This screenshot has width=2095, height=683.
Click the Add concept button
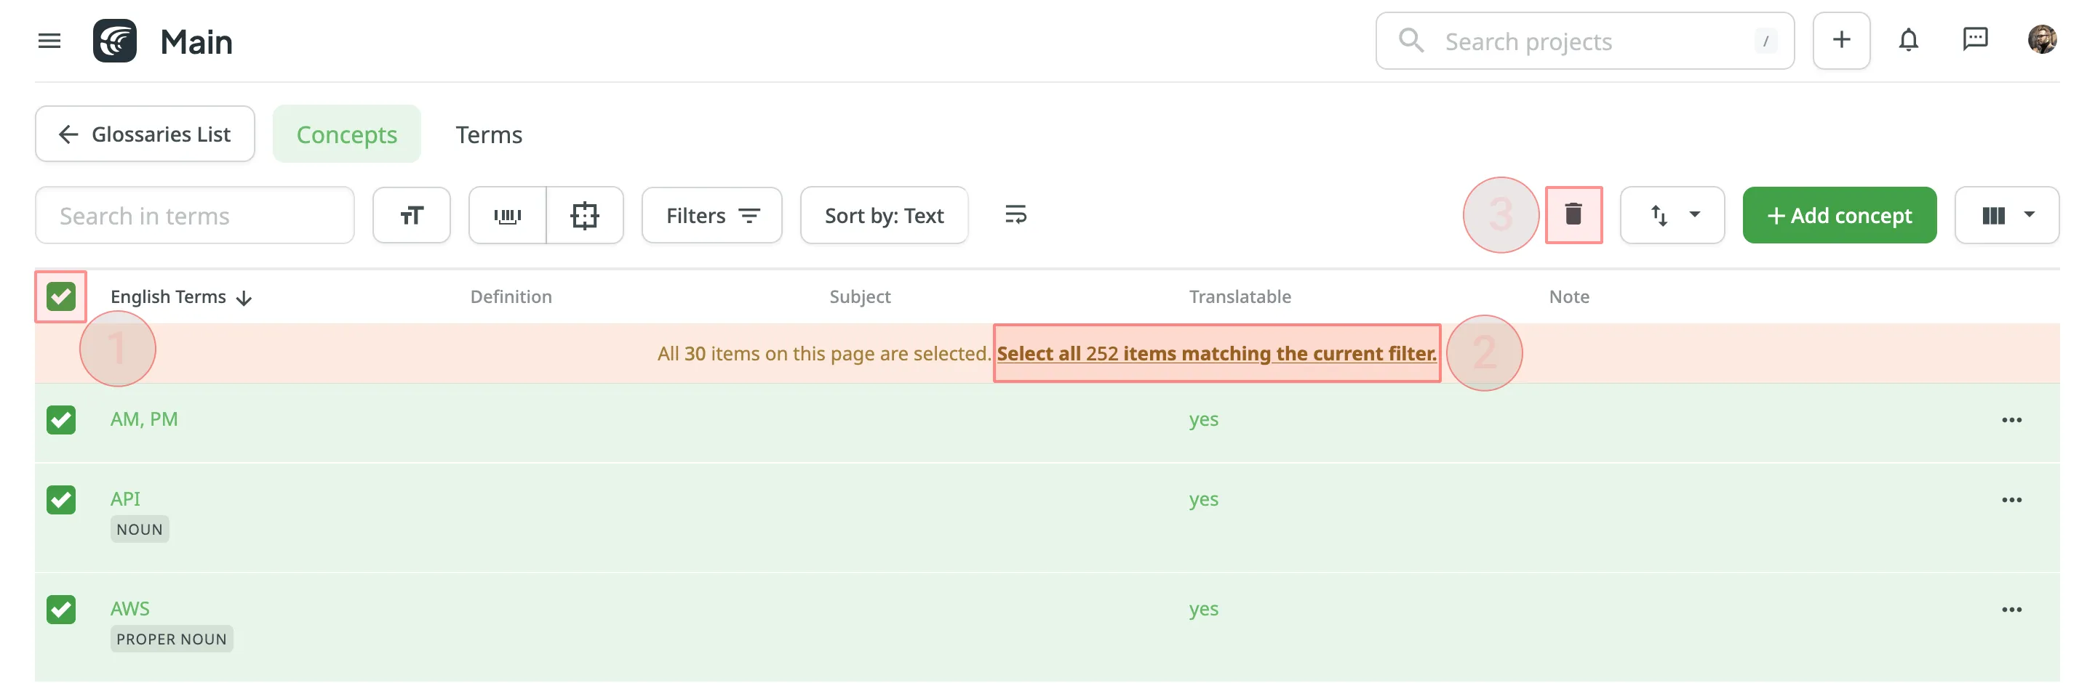pyautogui.click(x=1840, y=215)
